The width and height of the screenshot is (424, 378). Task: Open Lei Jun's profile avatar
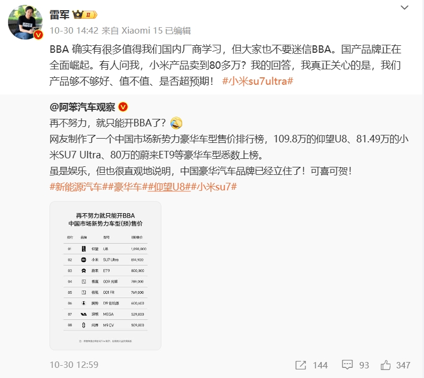click(x=25, y=22)
